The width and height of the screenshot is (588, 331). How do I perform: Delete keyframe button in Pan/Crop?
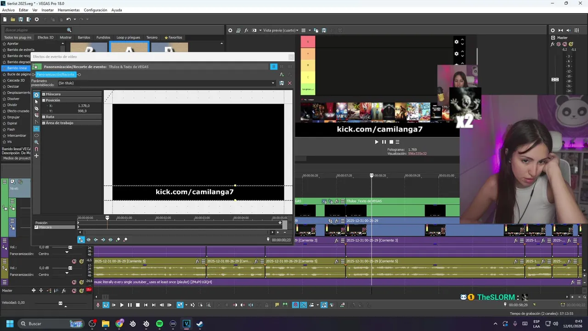(125, 240)
